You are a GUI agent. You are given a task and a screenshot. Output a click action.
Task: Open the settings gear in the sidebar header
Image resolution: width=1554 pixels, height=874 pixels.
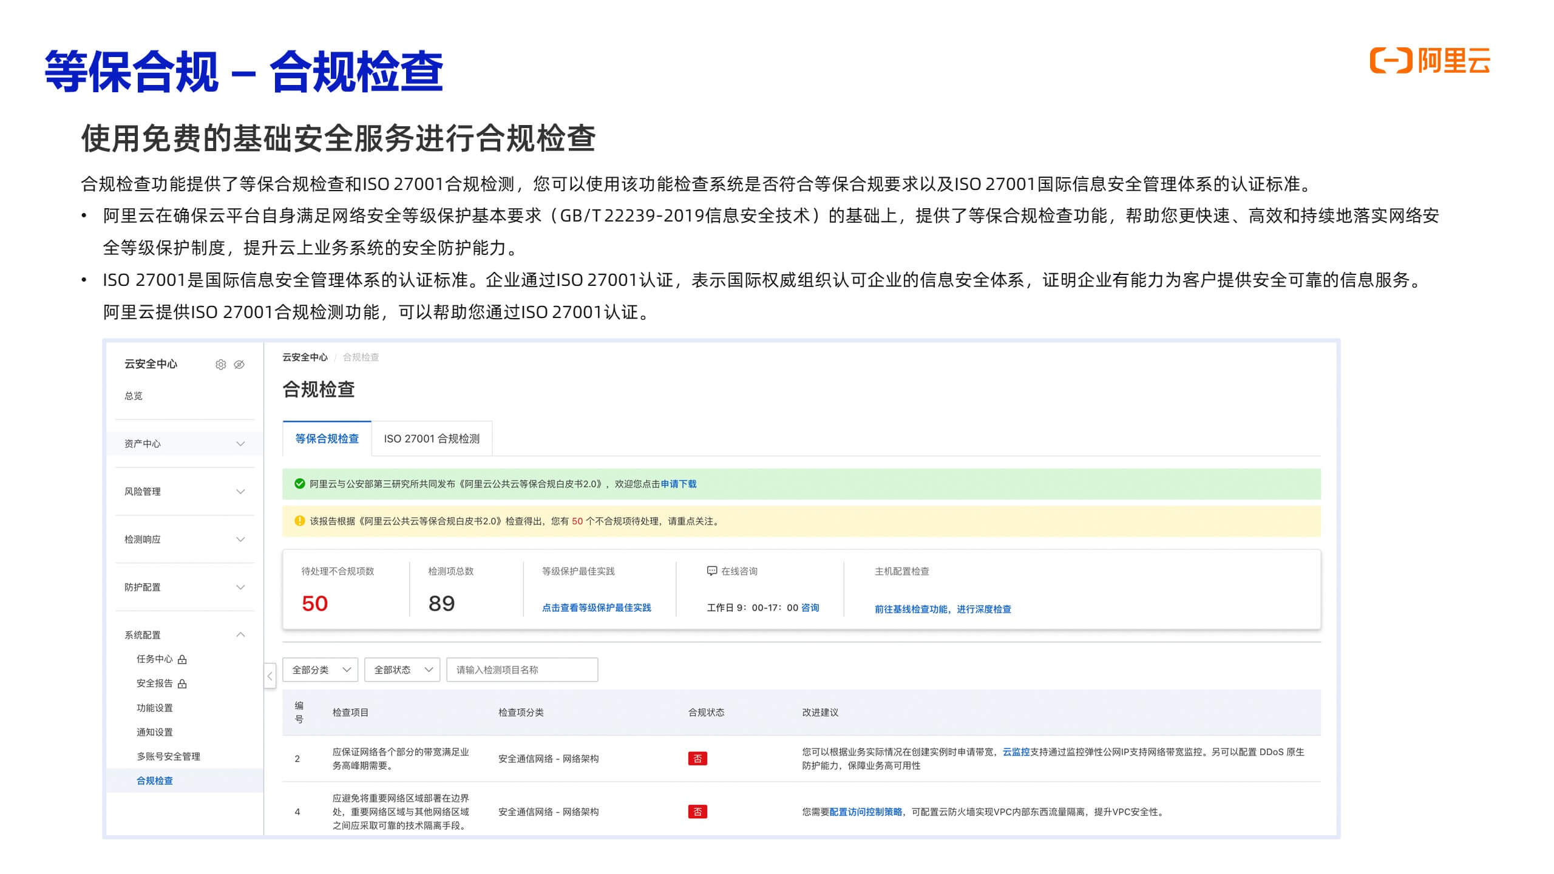click(x=221, y=364)
